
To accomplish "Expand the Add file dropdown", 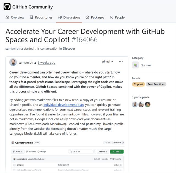I will [x=103, y=152].
